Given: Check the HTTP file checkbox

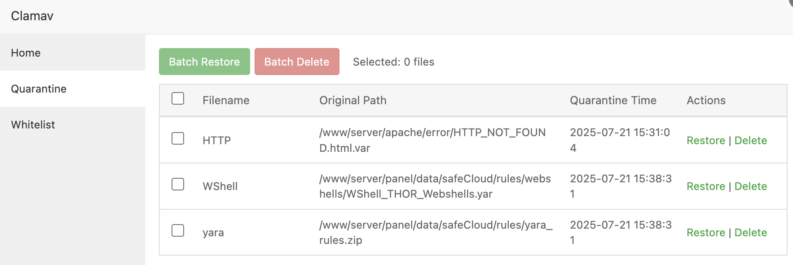Looking at the screenshot, I should (x=178, y=138).
